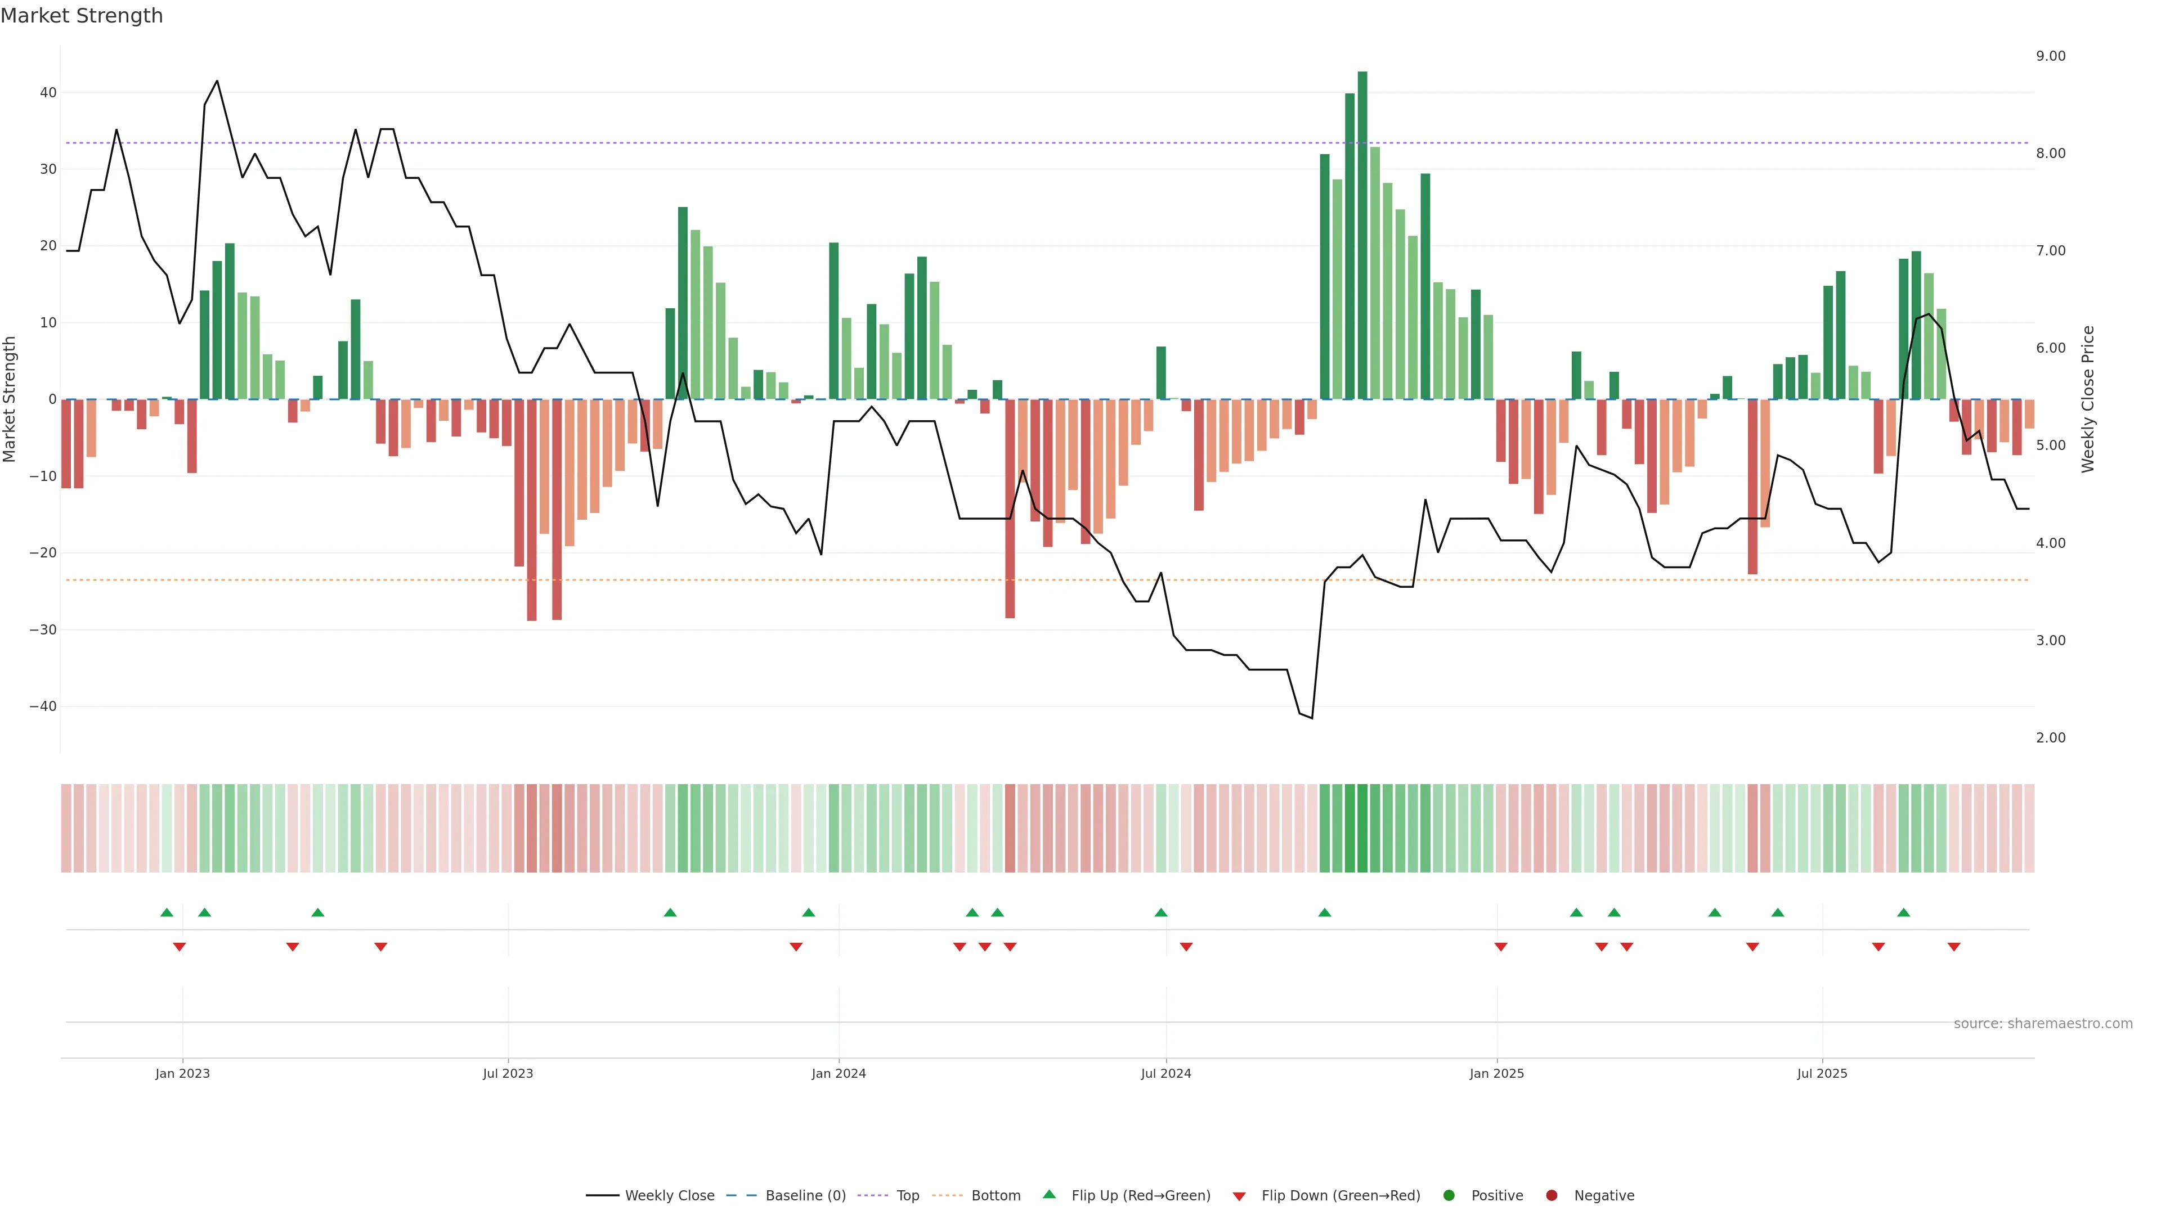Screen dimensions: 2161x1215
Task: Click the red Negative circle legend icon
Action: coord(1551,1195)
